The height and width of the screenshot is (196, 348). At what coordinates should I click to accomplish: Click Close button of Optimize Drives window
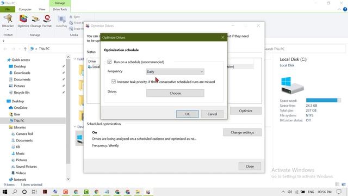[x=250, y=166]
